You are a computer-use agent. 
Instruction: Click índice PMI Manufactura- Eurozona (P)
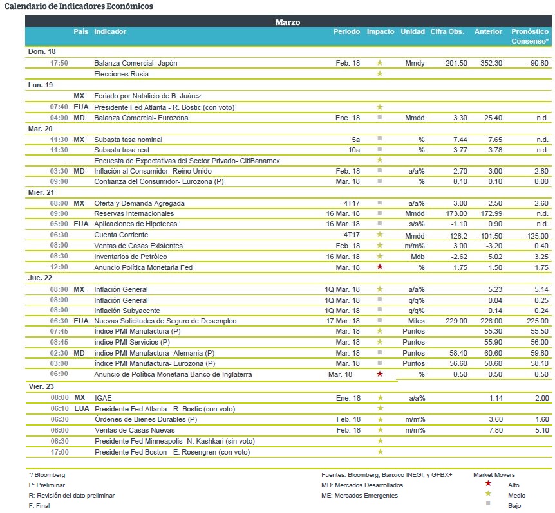click(155, 363)
